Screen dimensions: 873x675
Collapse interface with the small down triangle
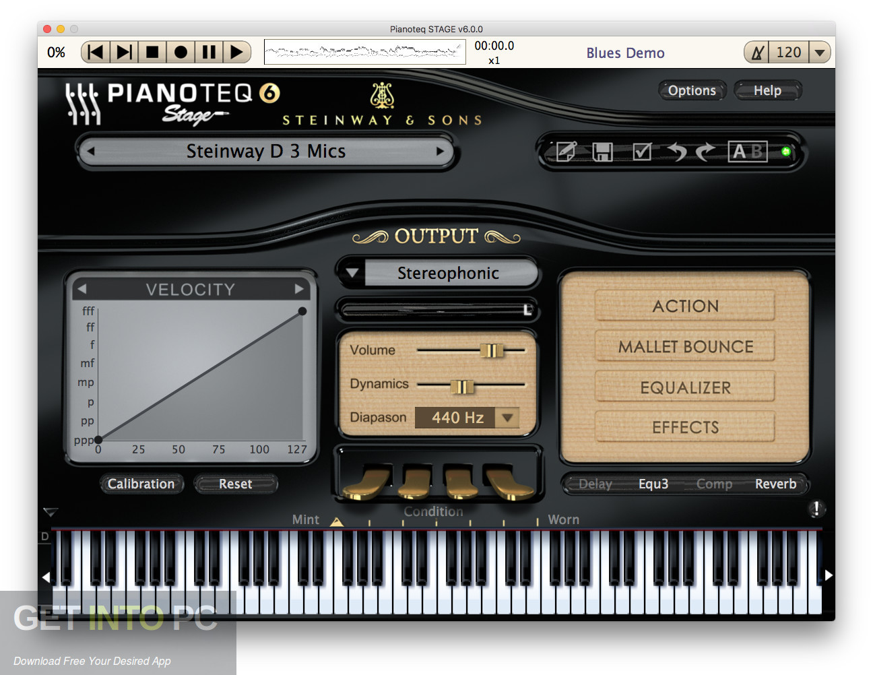coord(51,512)
